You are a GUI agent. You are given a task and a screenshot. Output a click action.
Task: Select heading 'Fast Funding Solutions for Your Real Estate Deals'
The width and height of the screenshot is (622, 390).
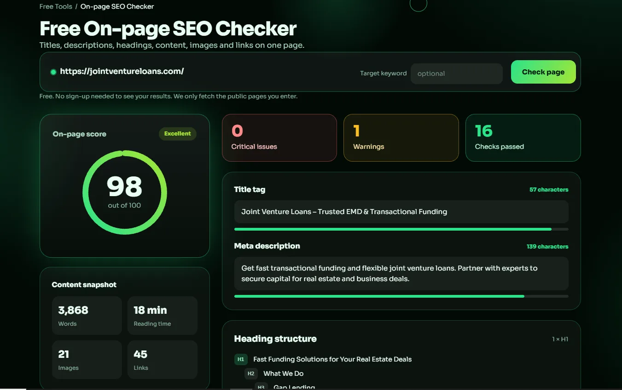[x=332, y=359]
